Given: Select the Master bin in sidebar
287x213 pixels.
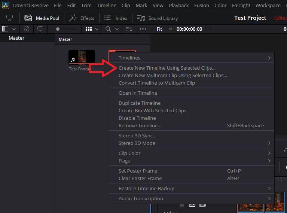Looking at the screenshot, I should click(x=16, y=38).
